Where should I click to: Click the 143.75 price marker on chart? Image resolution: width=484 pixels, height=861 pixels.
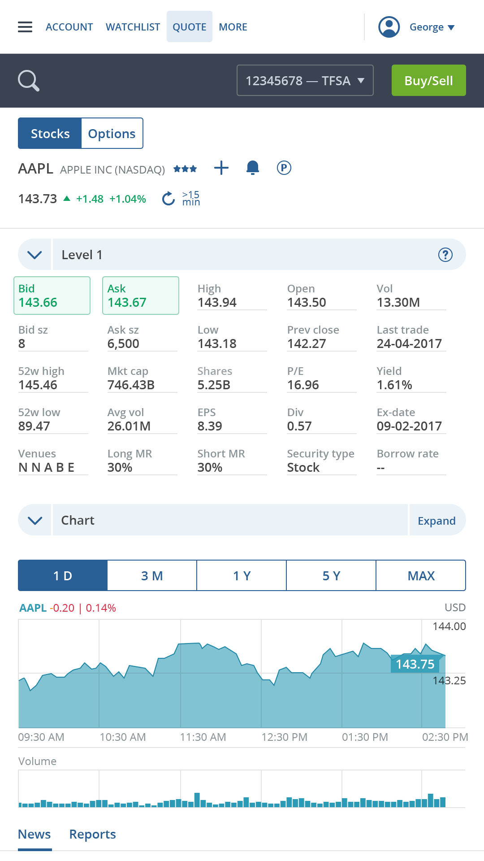click(x=415, y=664)
